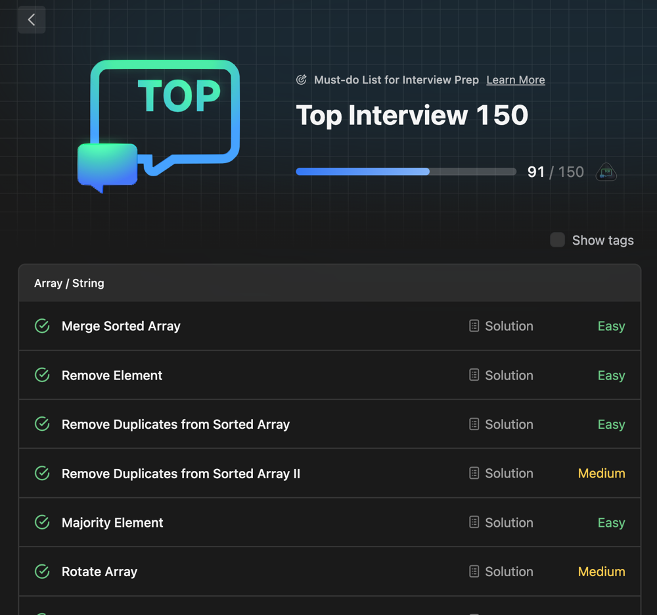Click the back arrow button
Image resolution: width=657 pixels, height=615 pixels.
click(32, 20)
